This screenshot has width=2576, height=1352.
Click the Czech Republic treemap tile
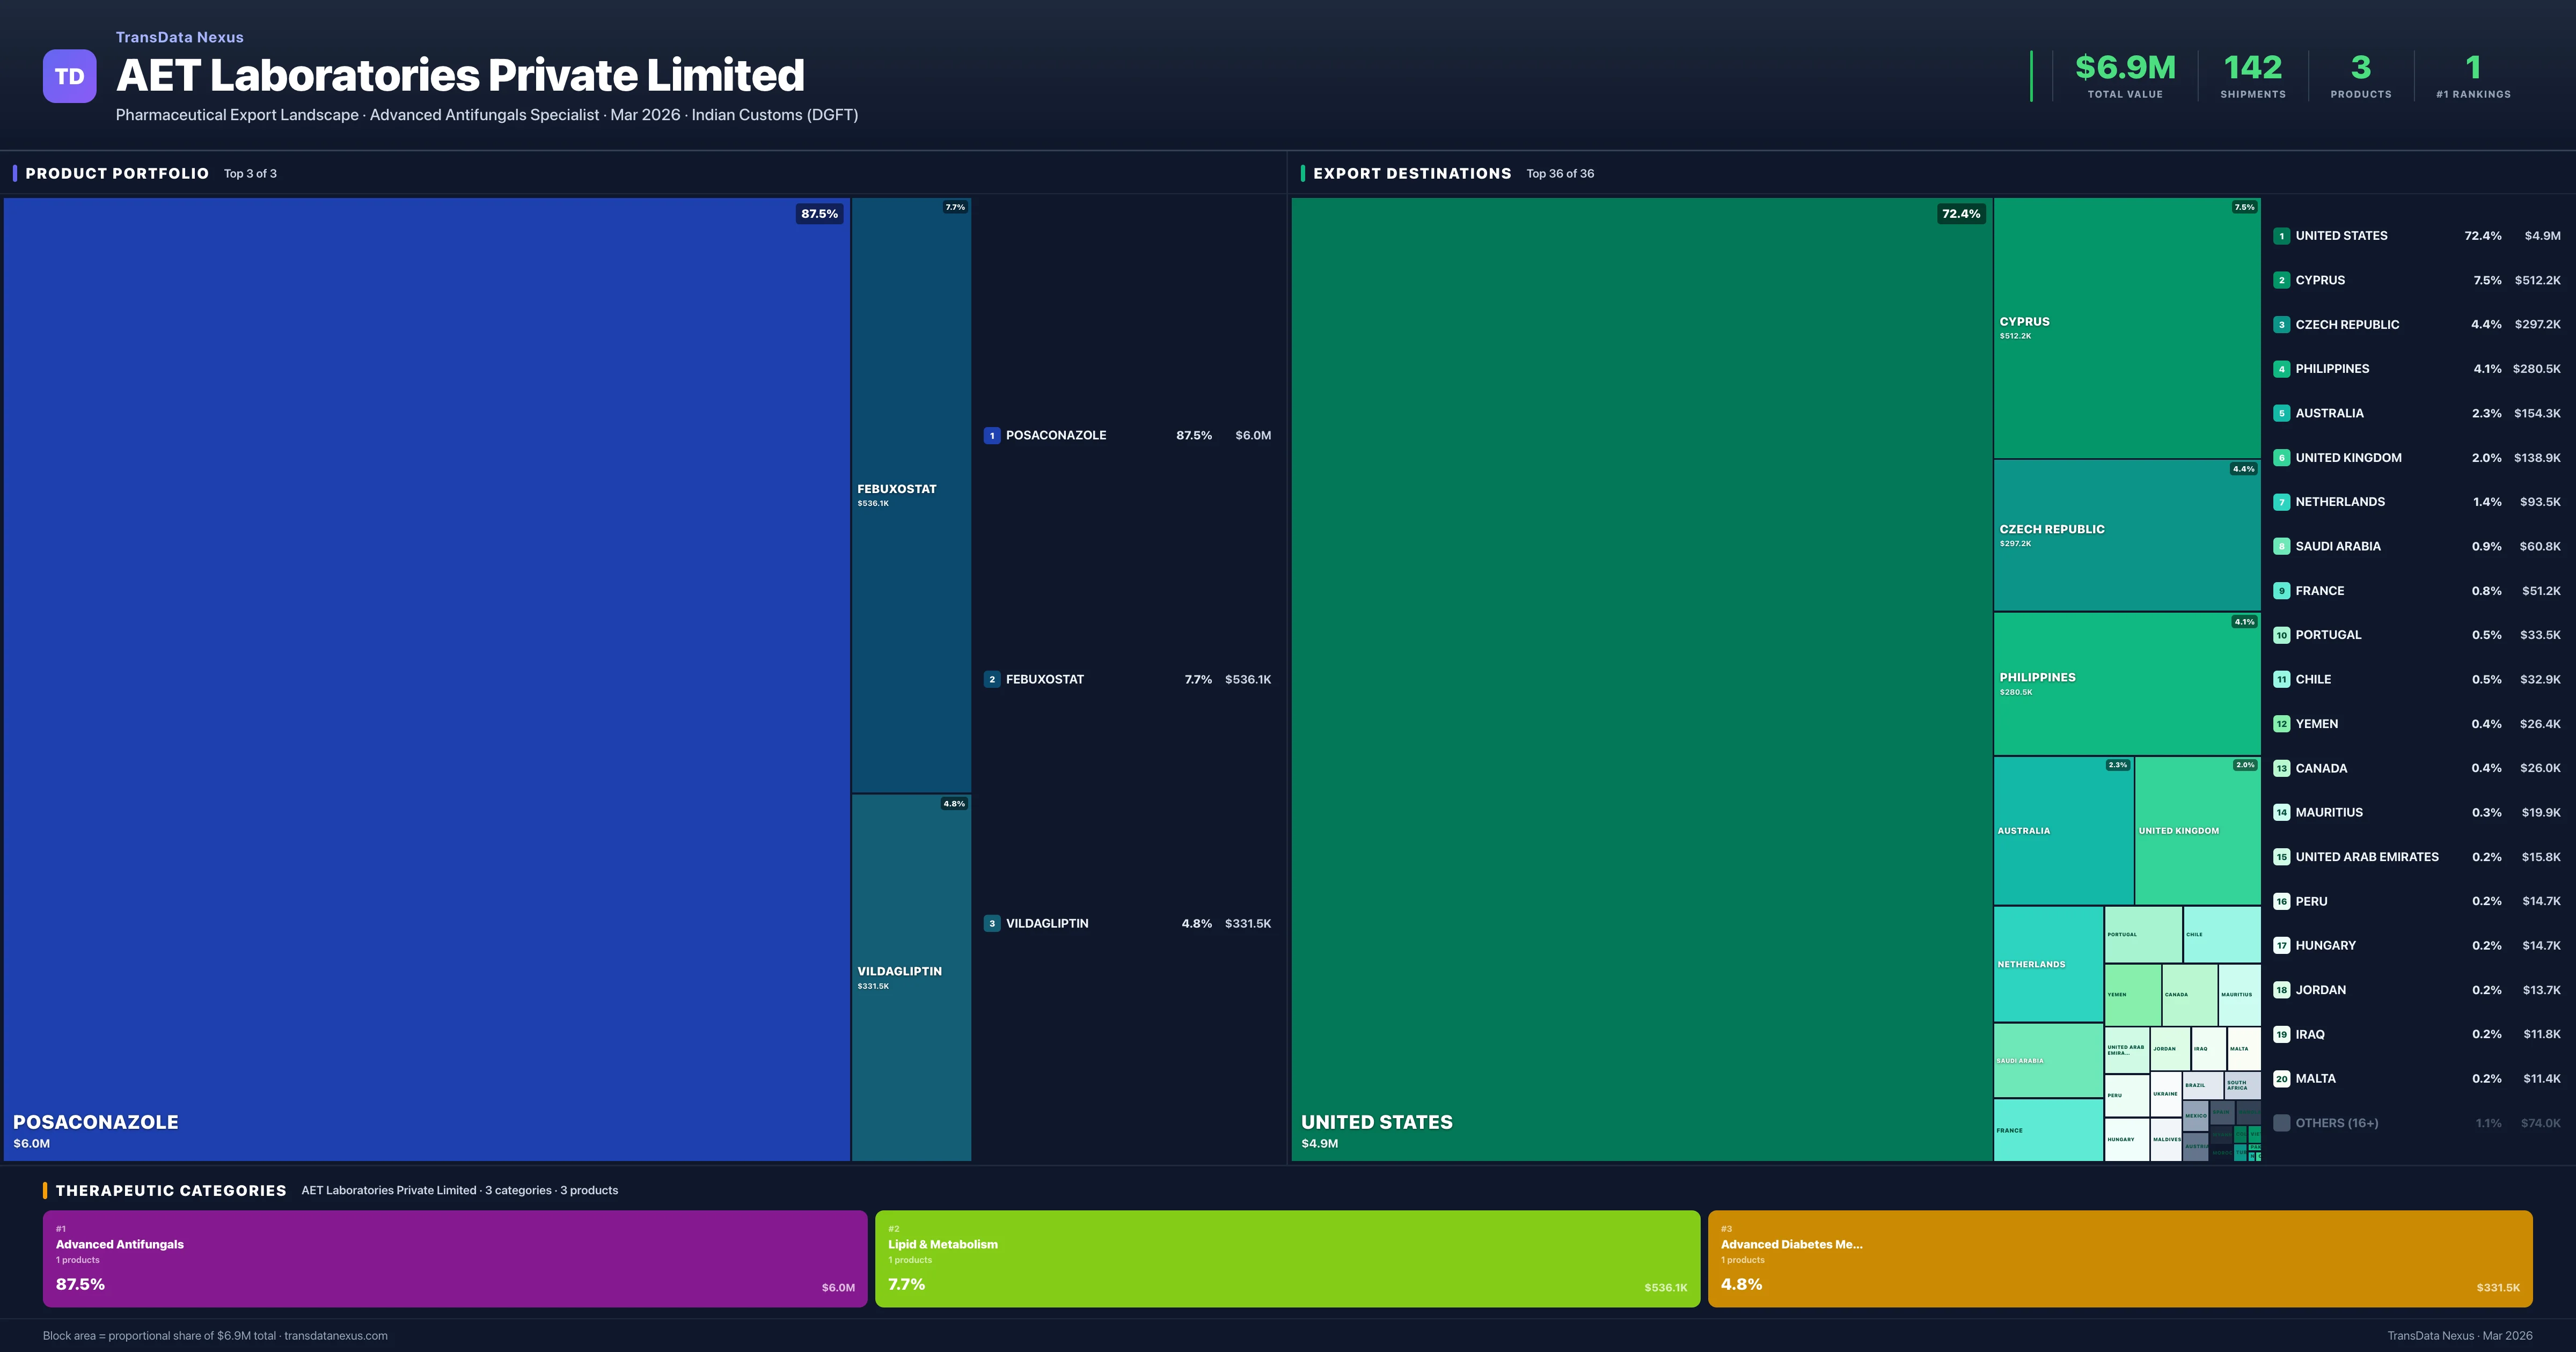click(2126, 535)
